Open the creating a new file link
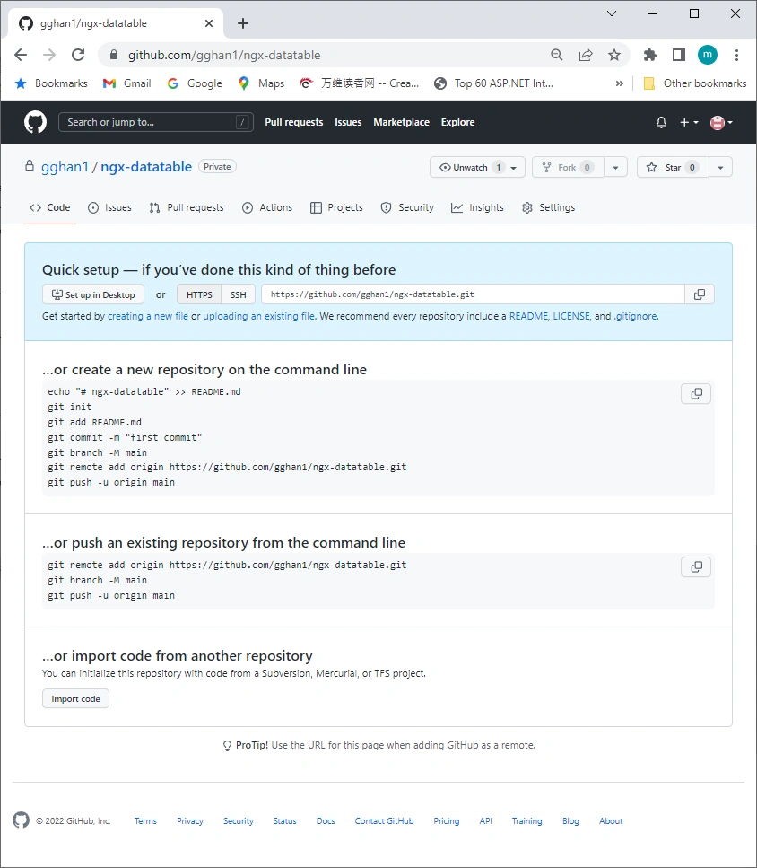This screenshot has height=868, width=757. (148, 316)
